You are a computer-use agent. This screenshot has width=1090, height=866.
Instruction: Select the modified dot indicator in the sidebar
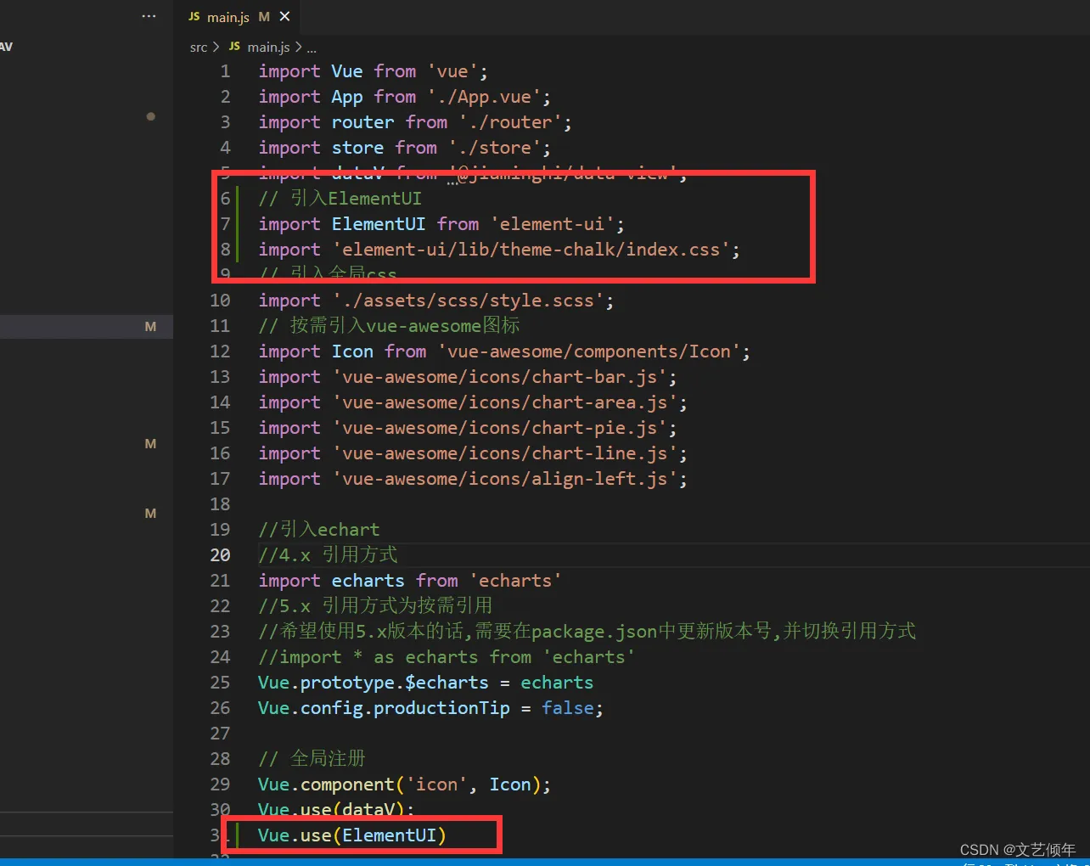click(150, 116)
